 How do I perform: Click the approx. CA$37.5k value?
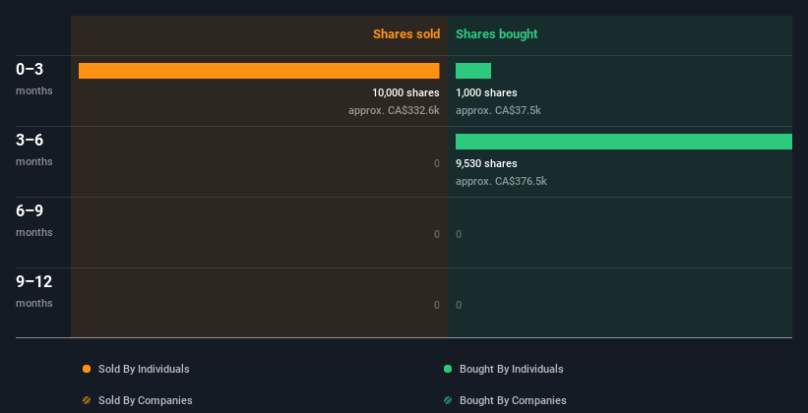[x=498, y=110]
